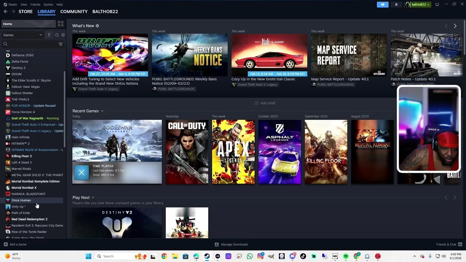Click Add shelf button

point(265,103)
